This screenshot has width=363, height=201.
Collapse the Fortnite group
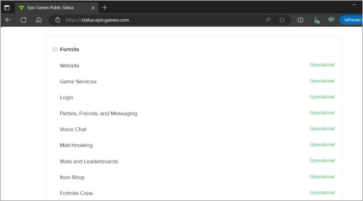pyautogui.click(x=55, y=49)
